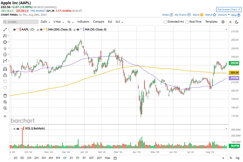Viewport: 243px width, 162px height.
Task: Expand trend line tool submenu arrow
Action: (x=9, y=29)
